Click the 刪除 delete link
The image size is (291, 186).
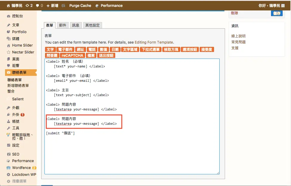coord(235,13)
